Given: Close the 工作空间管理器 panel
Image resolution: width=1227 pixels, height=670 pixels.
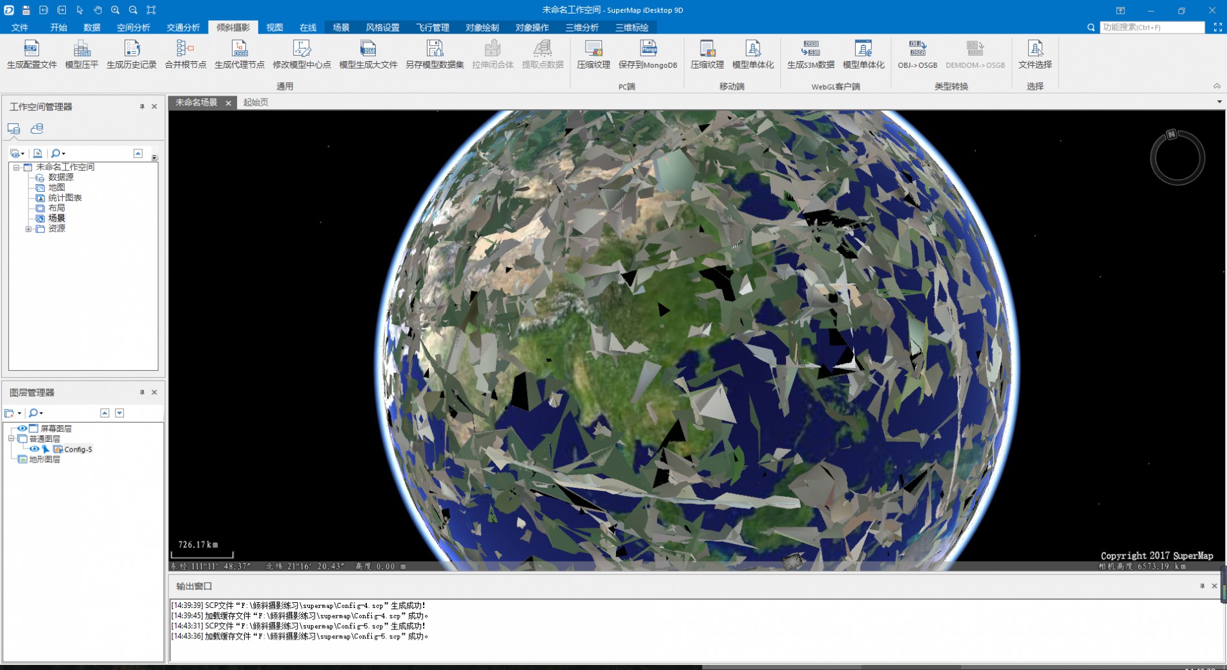Looking at the screenshot, I should click(154, 107).
